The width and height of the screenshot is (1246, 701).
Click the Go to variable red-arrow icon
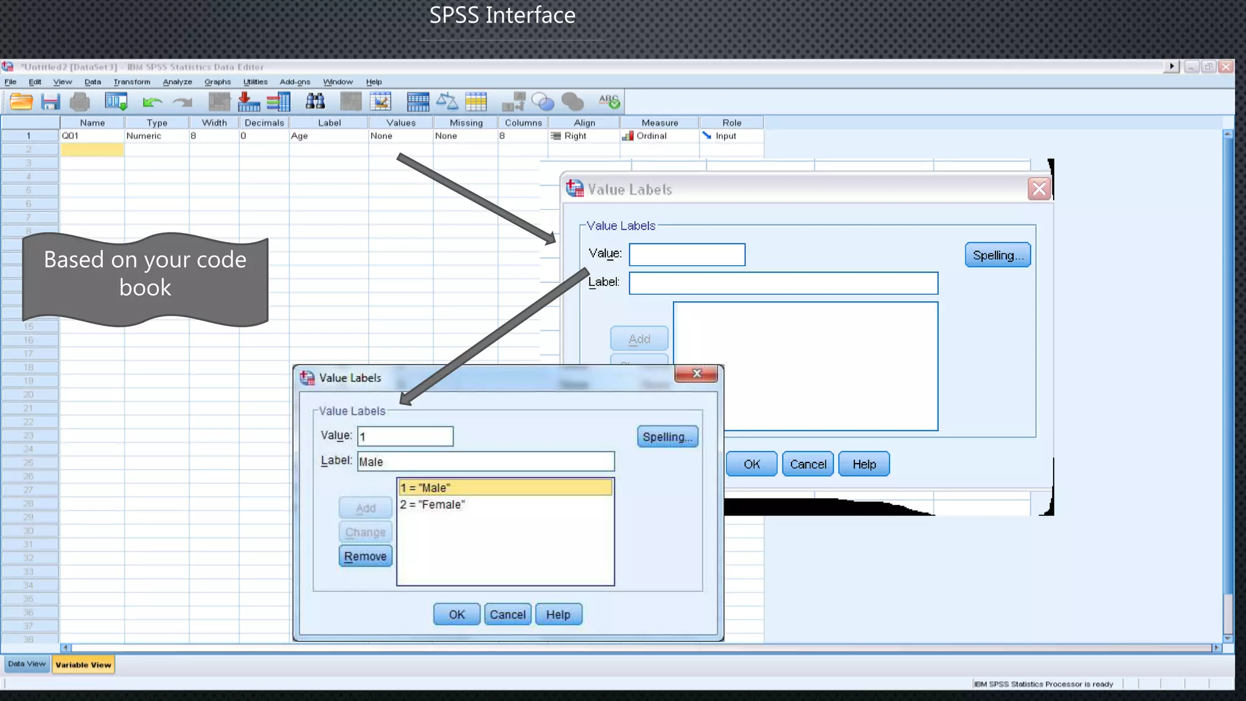pyautogui.click(x=248, y=102)
